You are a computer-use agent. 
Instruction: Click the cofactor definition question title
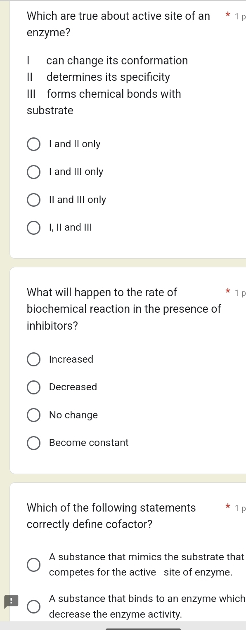(111, 516)
